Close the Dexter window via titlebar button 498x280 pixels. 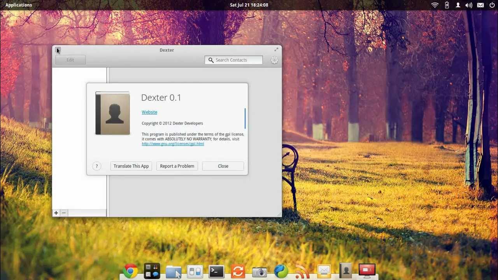58,50
